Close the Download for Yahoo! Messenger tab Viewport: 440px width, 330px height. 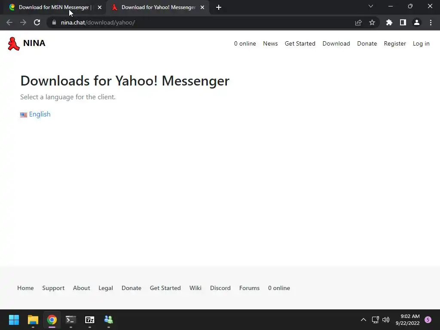tap(202, 8)
